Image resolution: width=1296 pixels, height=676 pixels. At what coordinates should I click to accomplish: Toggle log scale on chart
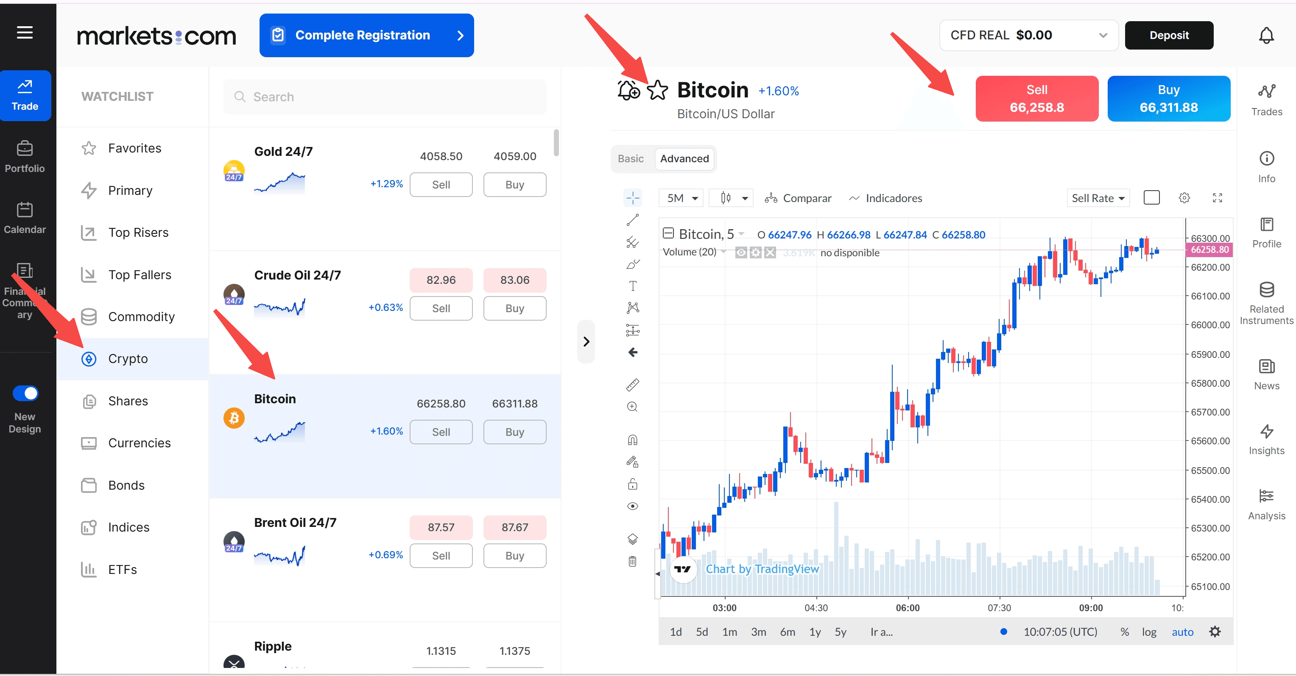[x=1148, y=632]
